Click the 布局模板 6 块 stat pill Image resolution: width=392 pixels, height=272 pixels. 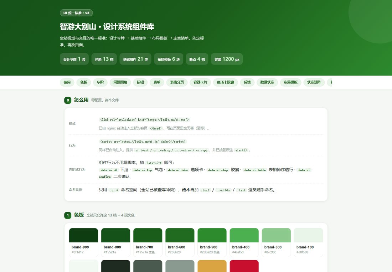[169, 59]
